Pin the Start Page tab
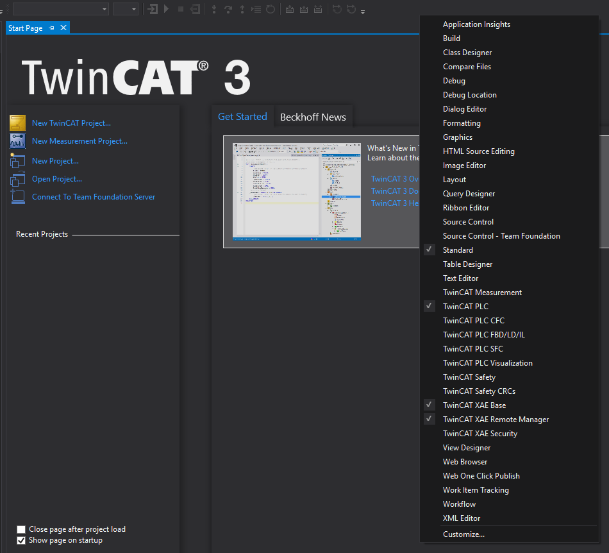This screenshot has width=609, height=553. (x=51, y=28)
